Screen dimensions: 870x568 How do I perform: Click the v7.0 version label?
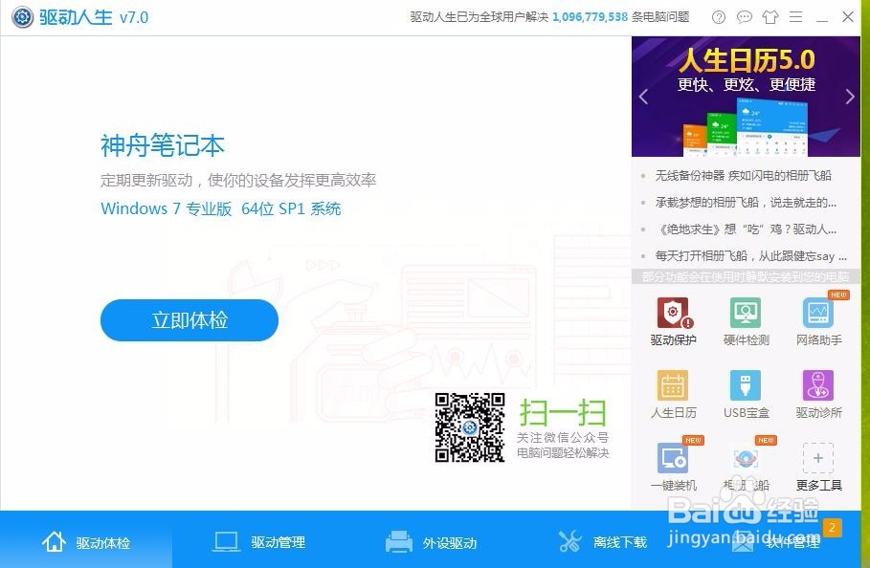pos(134,18)
